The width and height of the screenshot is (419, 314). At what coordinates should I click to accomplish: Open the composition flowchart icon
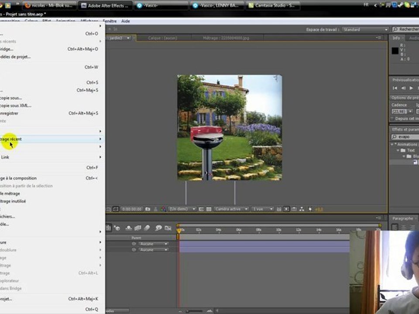tap(302, 209)
